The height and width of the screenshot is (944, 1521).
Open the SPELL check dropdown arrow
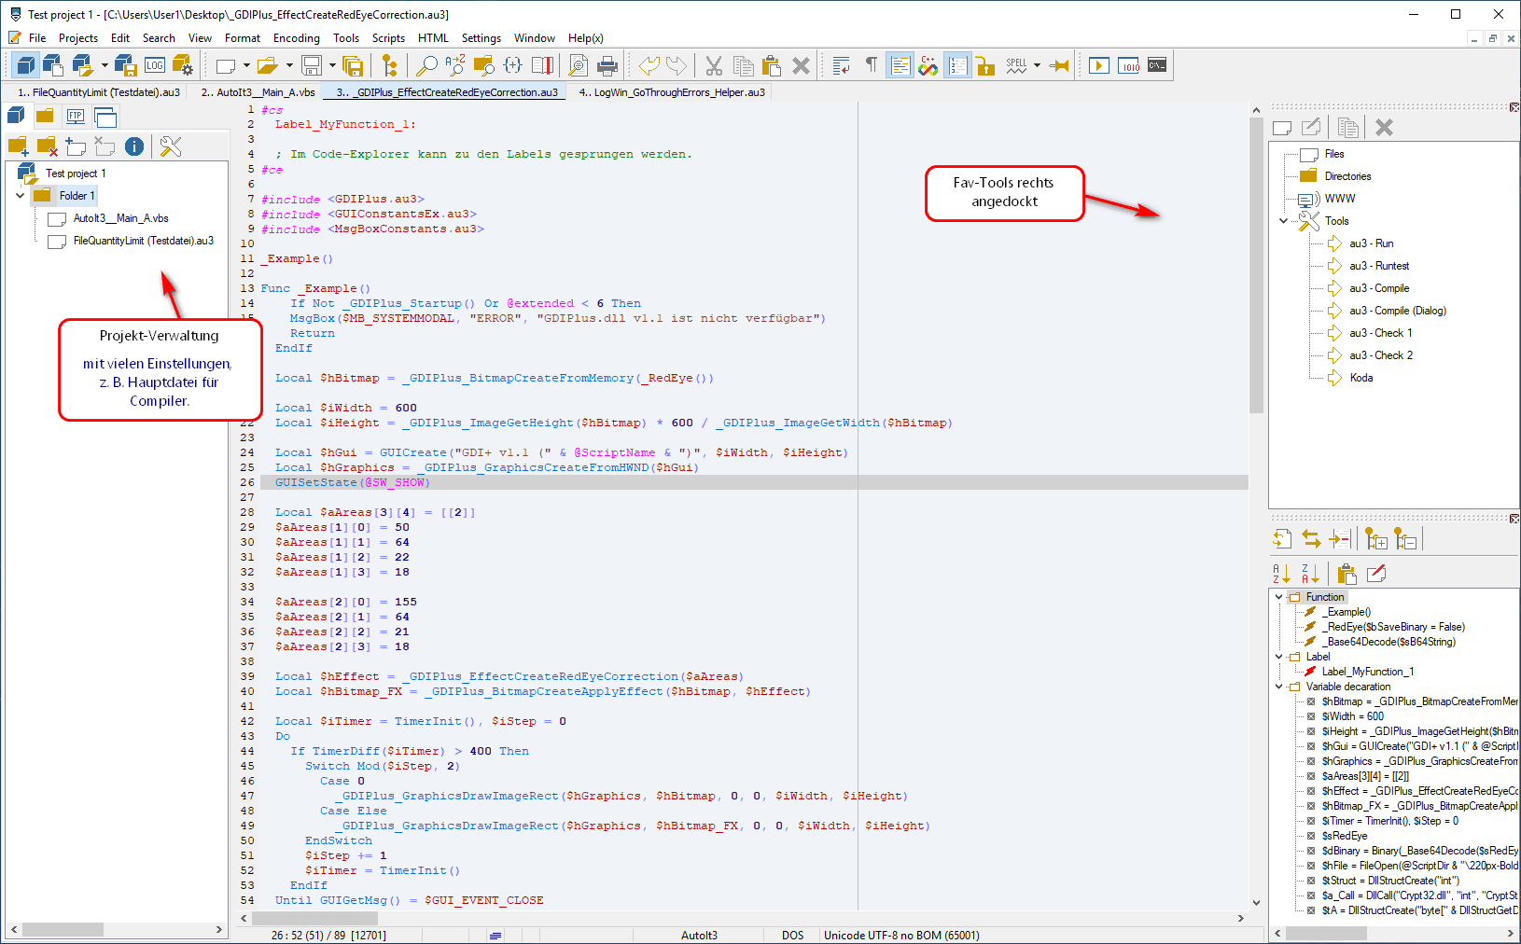pos(1037,65)
